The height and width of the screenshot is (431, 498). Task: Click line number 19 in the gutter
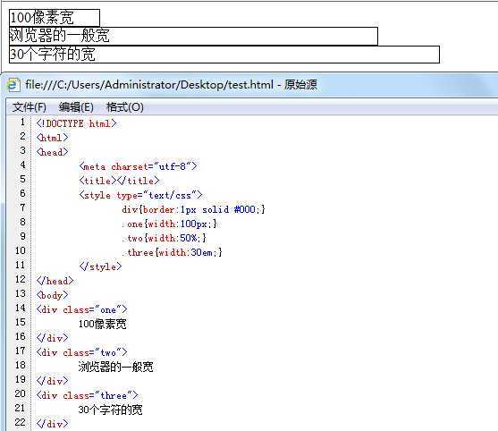20,379
